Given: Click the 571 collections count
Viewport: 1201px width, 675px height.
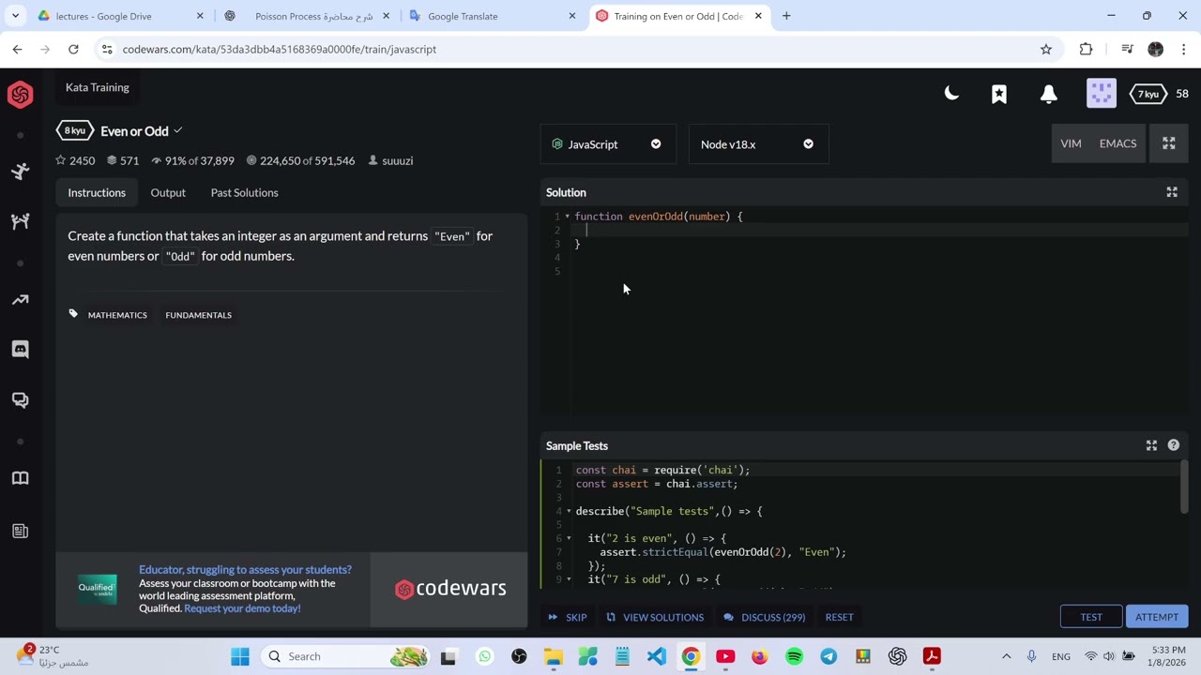Looking at the screenshot, I should point(122,160).
